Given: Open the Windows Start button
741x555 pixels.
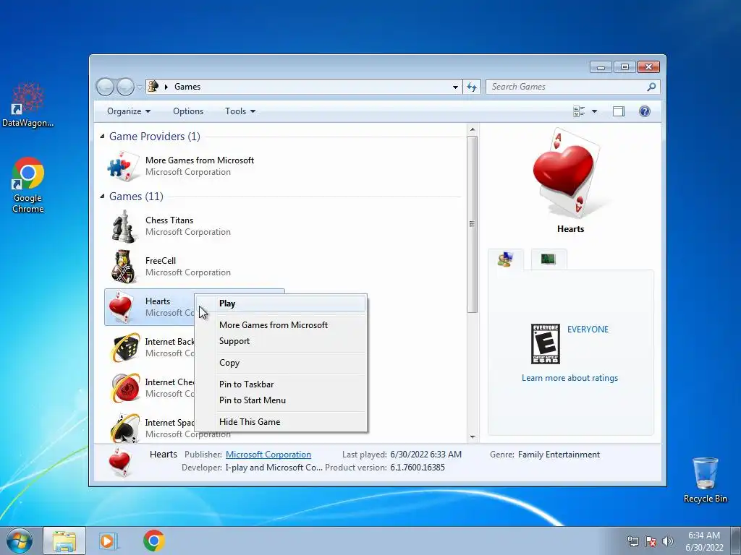Looking at the screenshot, I should (x=19, y=541).
